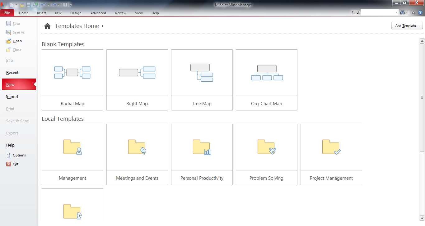
Task: Customize the Quick Access Toolbar via its dropdown
Action: [x=71, y=5]
